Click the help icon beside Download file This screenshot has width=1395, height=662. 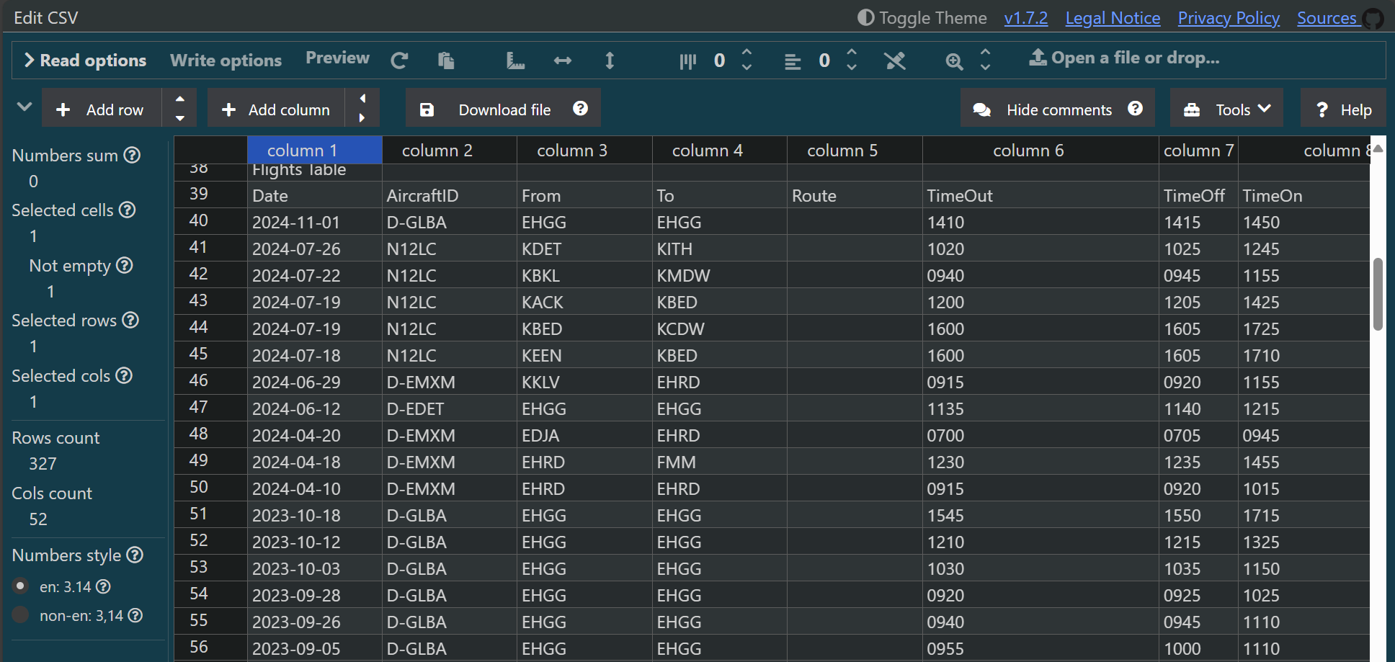pyautogui.click(x=580, y=108)
